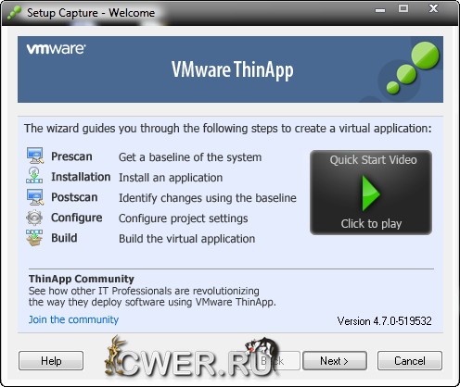460x387 pixels.
Task: Click the Postscan step label
Action: [x=74, y=197]
